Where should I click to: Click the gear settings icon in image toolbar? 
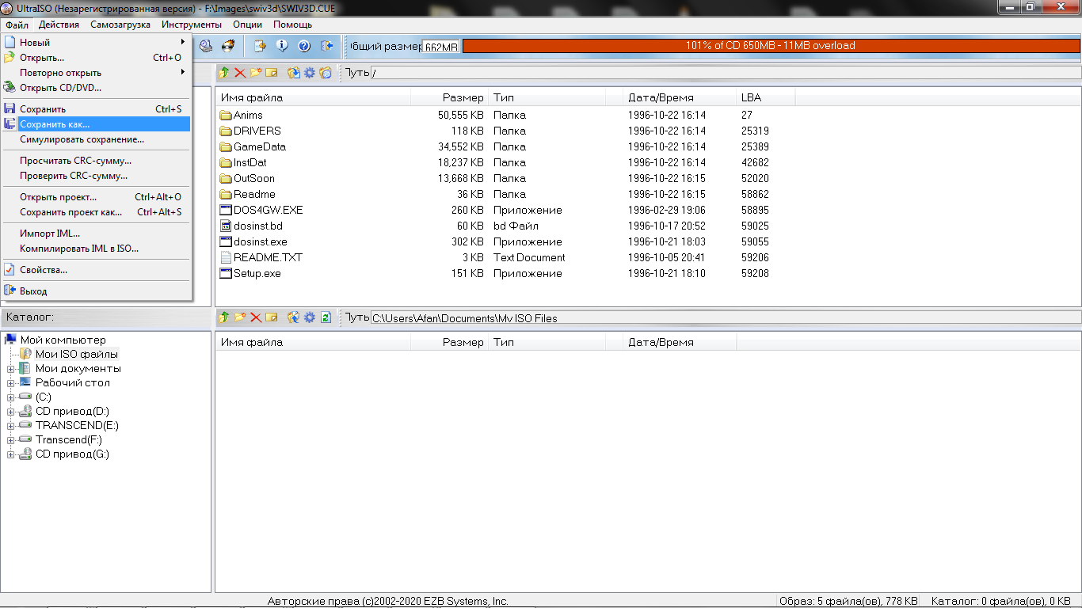click(x=310, y=73)
